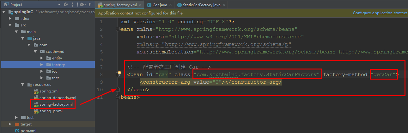This screenshot has height=133, width=408.
Task: Click the xmlns:p namespace declaration on line 4
Action: tap(214, 44)
